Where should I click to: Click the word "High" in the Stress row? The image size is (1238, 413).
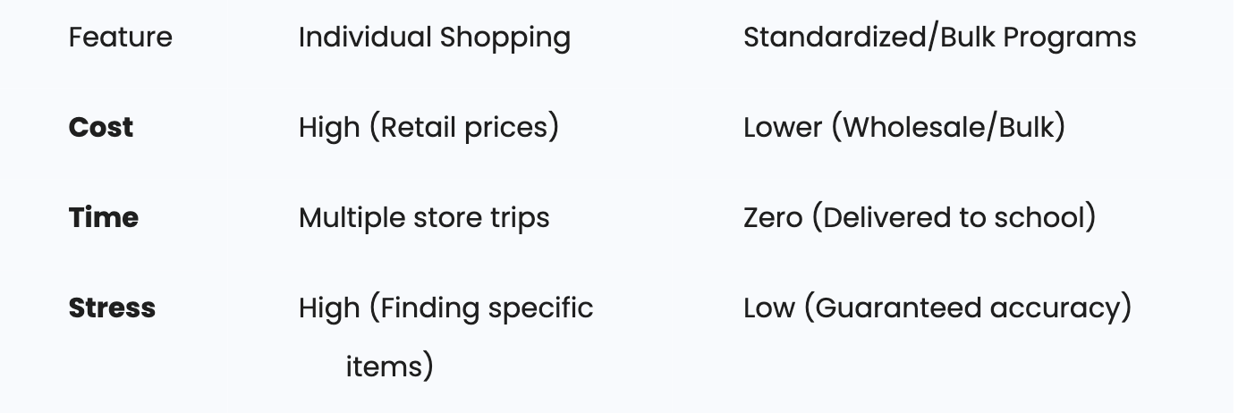tap(327, 308)
